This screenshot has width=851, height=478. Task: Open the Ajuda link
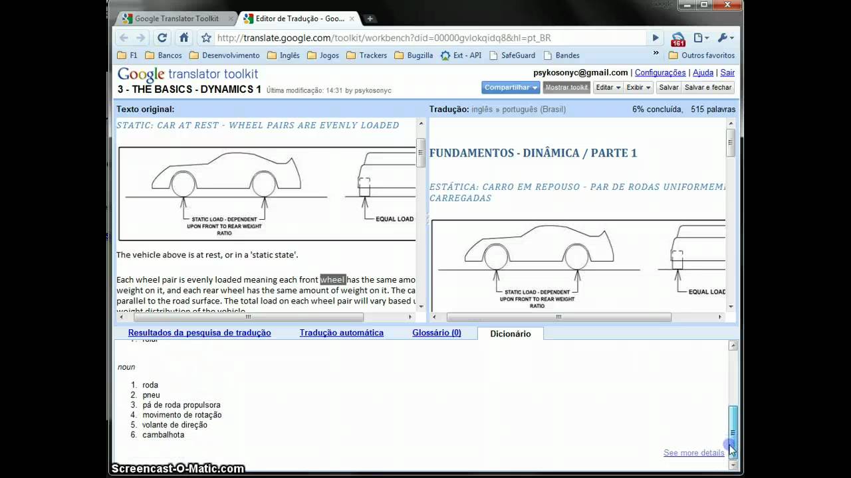coord(703,73)
